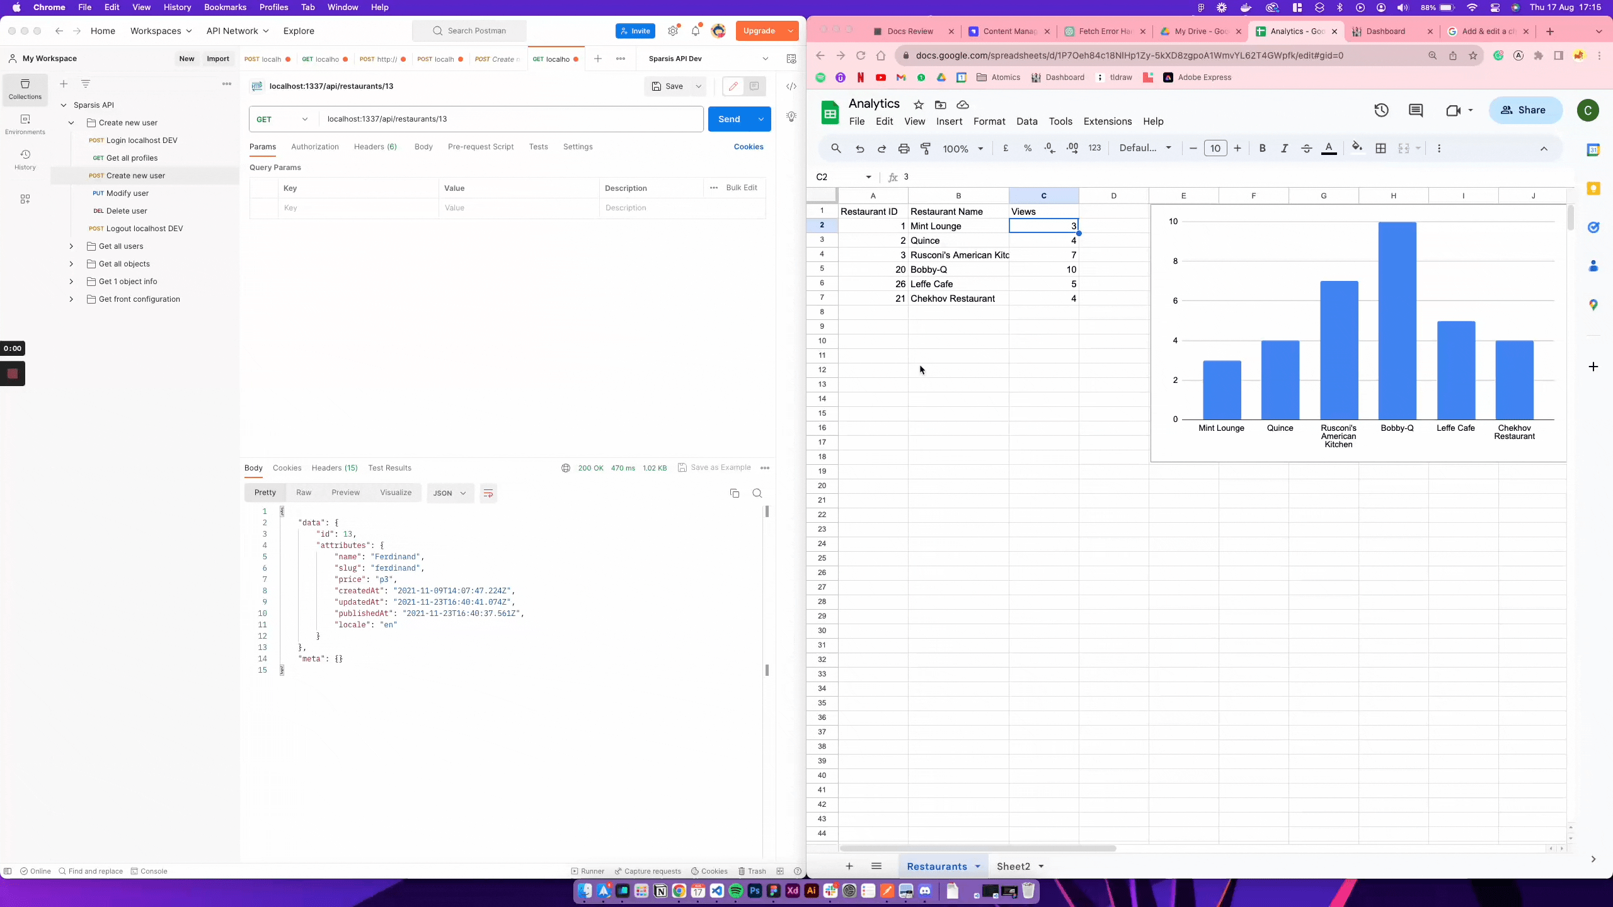
Task: Switch to the Authorization tab in Postman
Action: coord(315,147)
